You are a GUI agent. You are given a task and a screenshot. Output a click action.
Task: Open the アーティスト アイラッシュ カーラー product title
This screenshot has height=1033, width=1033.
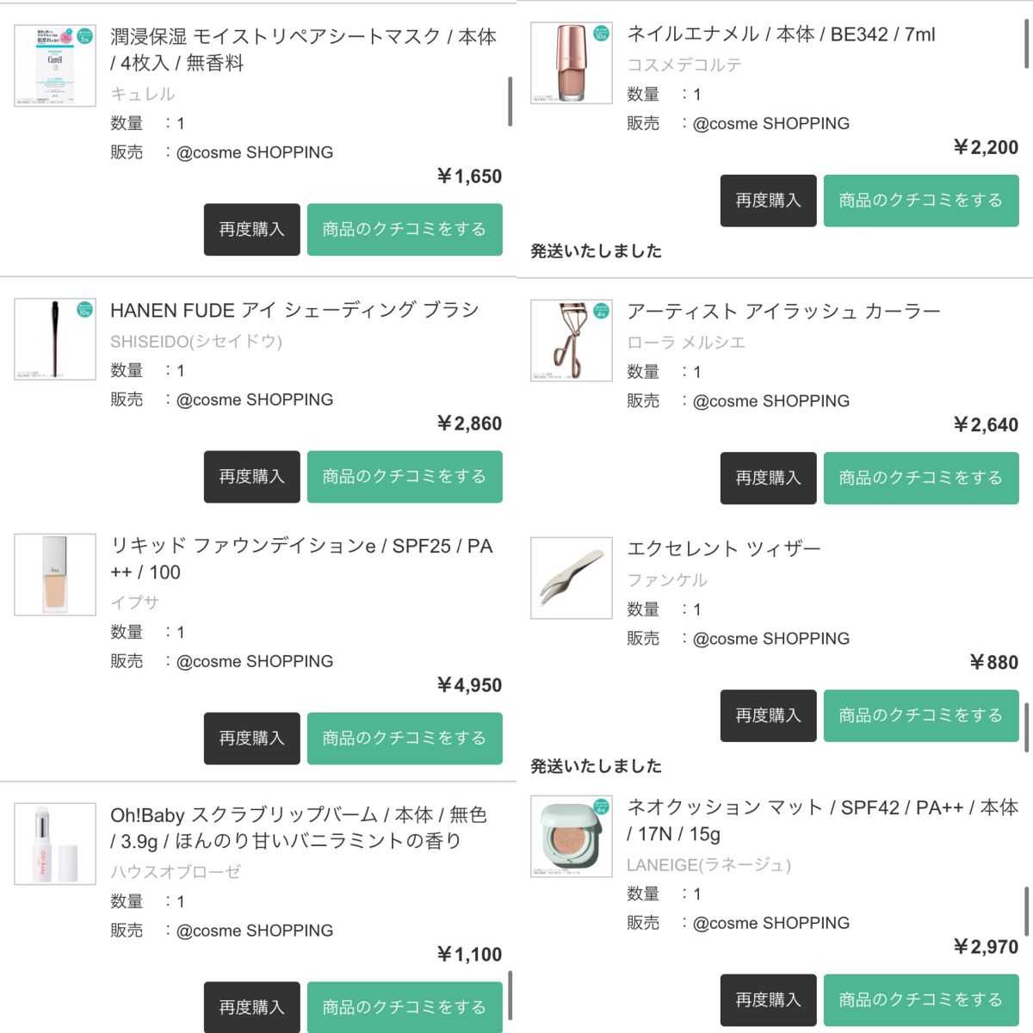pos(783,311)
